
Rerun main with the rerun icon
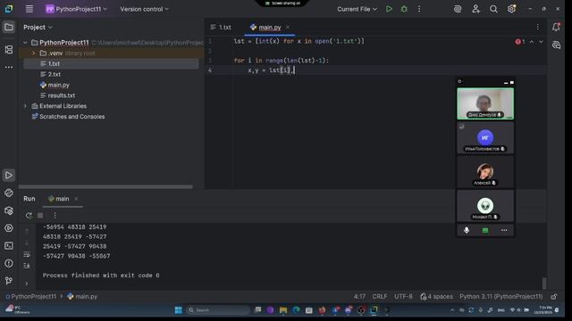tap(29, 216)
